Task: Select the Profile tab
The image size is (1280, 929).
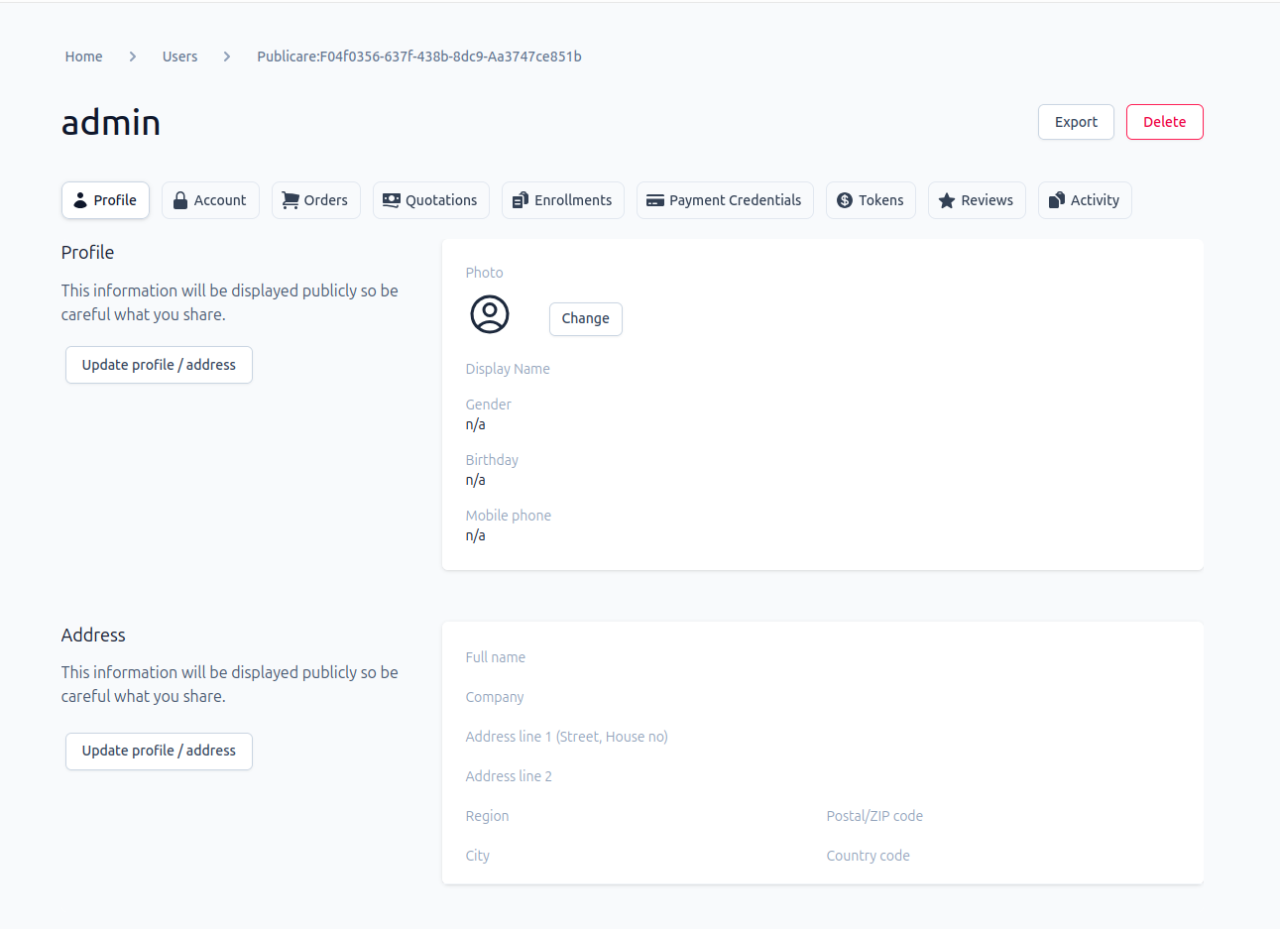Action: 105,200
